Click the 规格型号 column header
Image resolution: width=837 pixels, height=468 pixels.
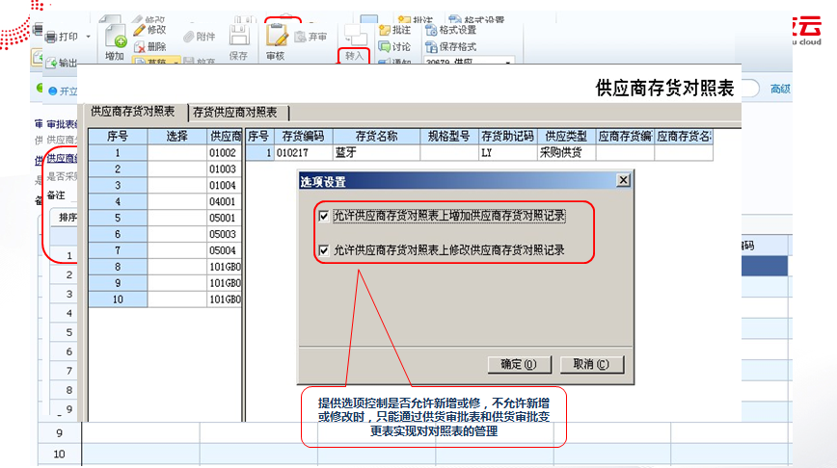(449, 137)
